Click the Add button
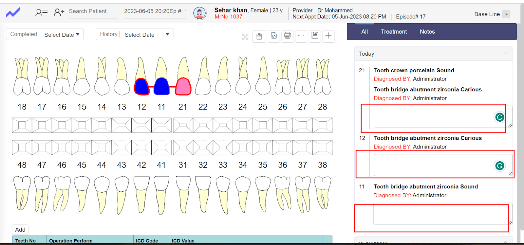524x245 pixels. 20,230
